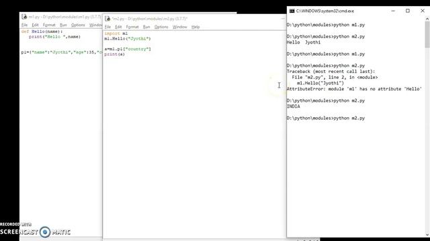Viewport: 430px width, 241px height.
Task: Open Format menu in m2.py window
Action: tap(132, 27)
